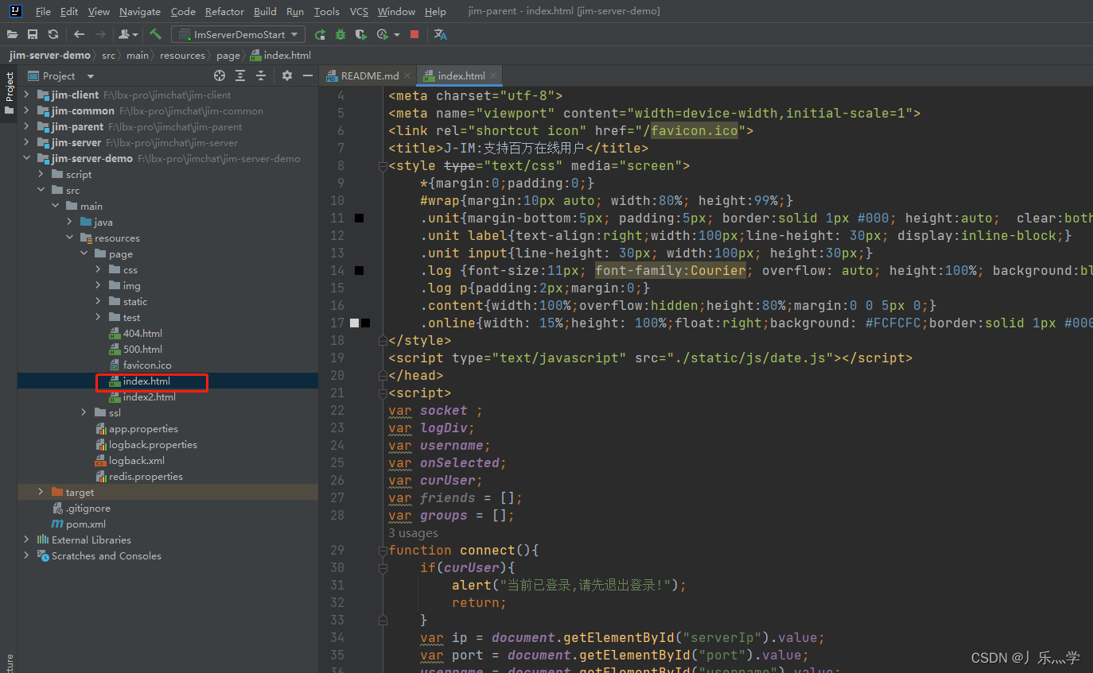
Task: Click the jim-server-demo breadcrumb
Action: point(50,55)
